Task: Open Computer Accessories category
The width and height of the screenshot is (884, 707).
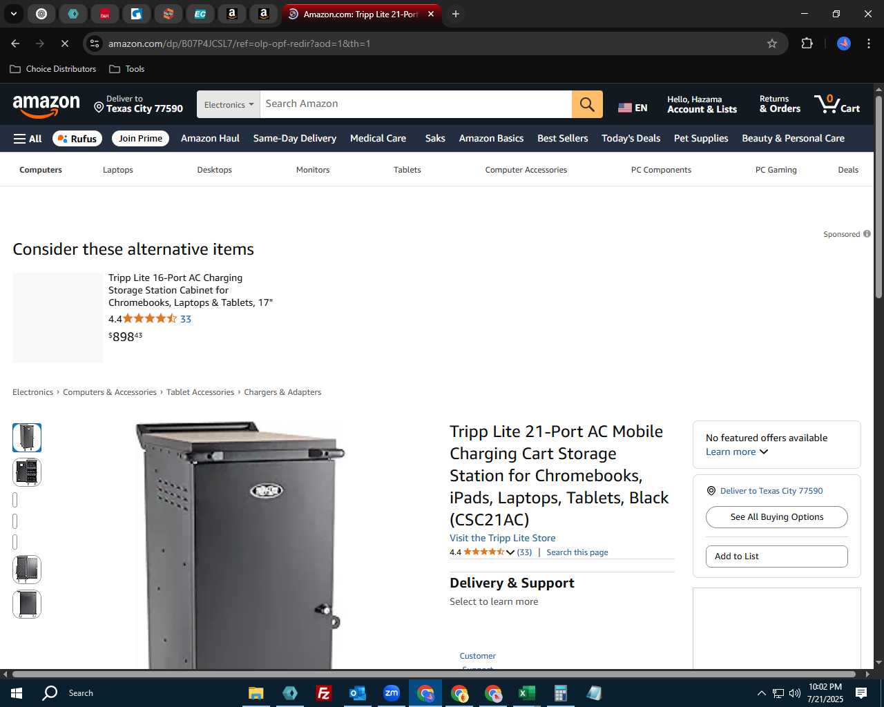Action: [526, 170]
